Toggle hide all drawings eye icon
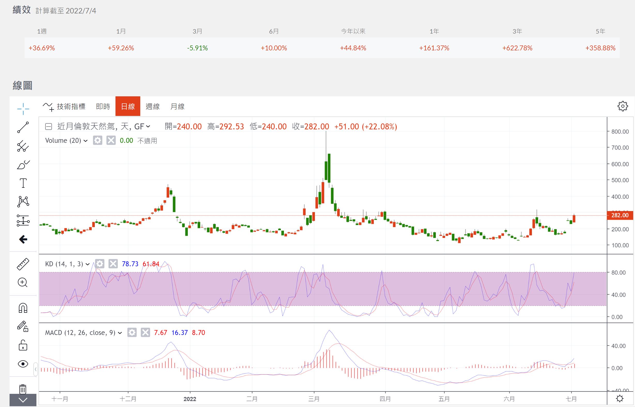635x407 pixels. coord(23,364)
